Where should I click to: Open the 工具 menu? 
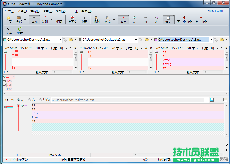pos(73,11)
